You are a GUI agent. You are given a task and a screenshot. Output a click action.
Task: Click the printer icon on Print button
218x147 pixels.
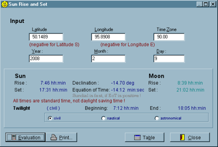tap(54, 138)
